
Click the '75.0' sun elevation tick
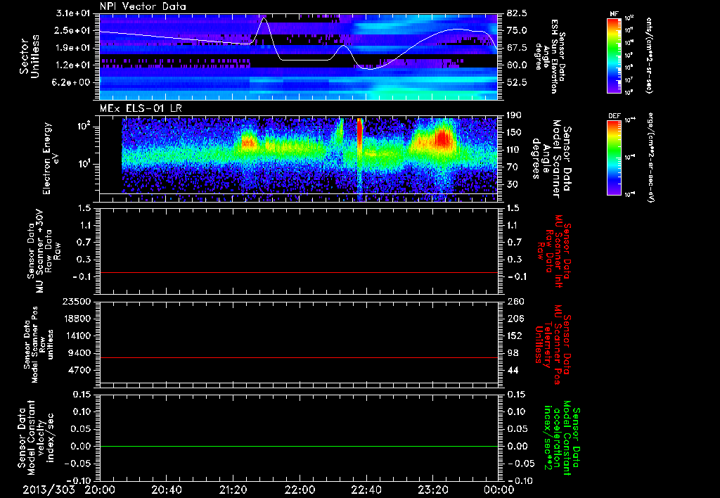click(x=517, y=31)
